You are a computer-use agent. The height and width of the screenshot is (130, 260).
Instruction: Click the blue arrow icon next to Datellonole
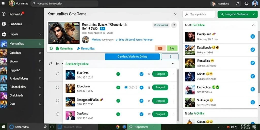click(x=253, y=50)
